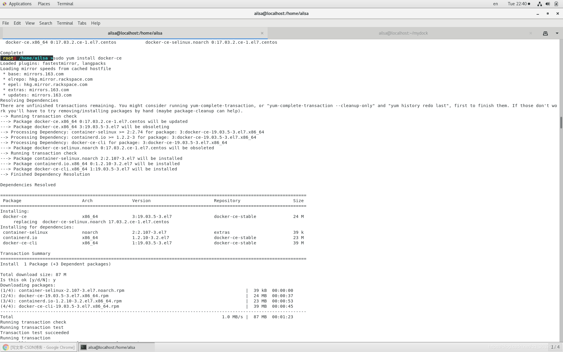Open the File menu
The width and height of the screenshot is (563, 352).
point(6,23)
